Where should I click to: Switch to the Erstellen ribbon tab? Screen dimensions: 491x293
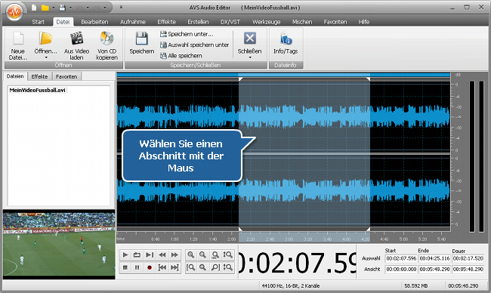(198, 22)
